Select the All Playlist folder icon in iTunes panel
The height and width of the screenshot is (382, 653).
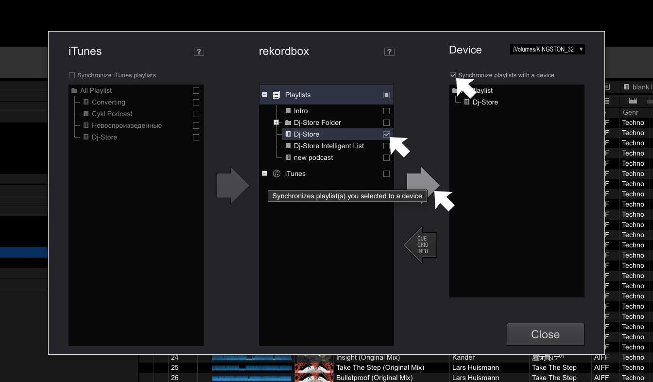tap(74, 90)
